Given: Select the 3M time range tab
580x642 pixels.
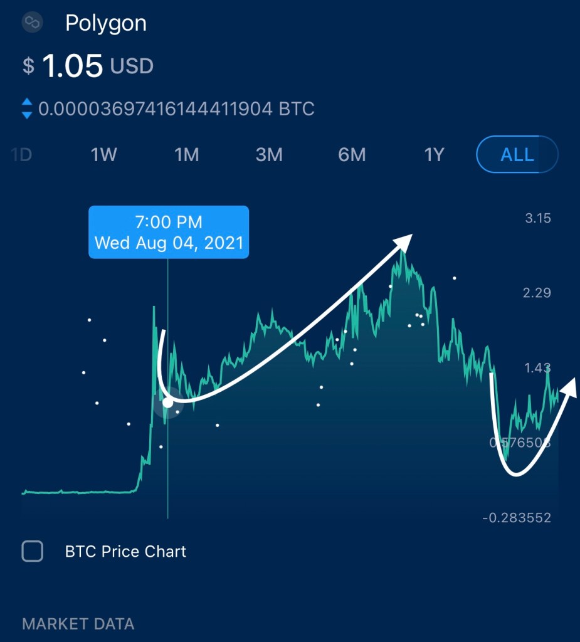Looking at the screenshot, I should click(x=269, y=154).
